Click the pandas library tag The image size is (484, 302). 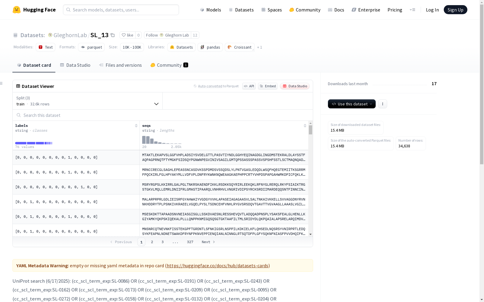coord(210,47)
